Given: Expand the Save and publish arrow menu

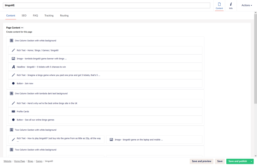Looking at the screenshot, I should pos(251,161).
